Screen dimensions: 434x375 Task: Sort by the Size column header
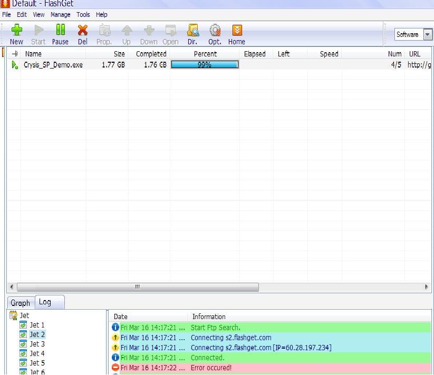point(107,54)
